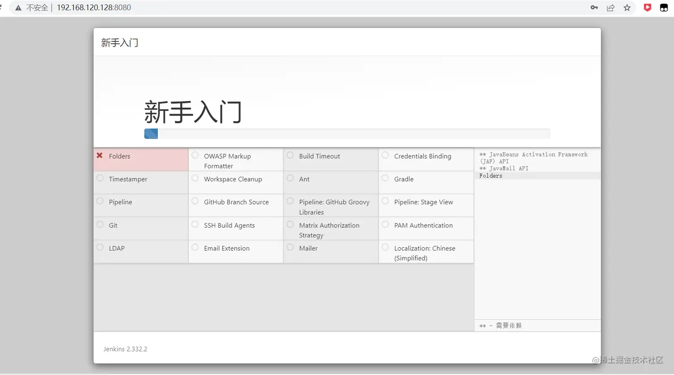Click the Mailer plugin name

pos(308,249)
